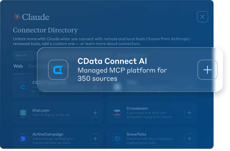Click the Kiwi.com connector icon
The height and width of the screenshot is (151, 230).
[x=23, y=113]
